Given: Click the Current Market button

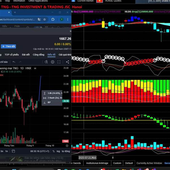Looking at the screenshot, I should [x=86, y=1].
